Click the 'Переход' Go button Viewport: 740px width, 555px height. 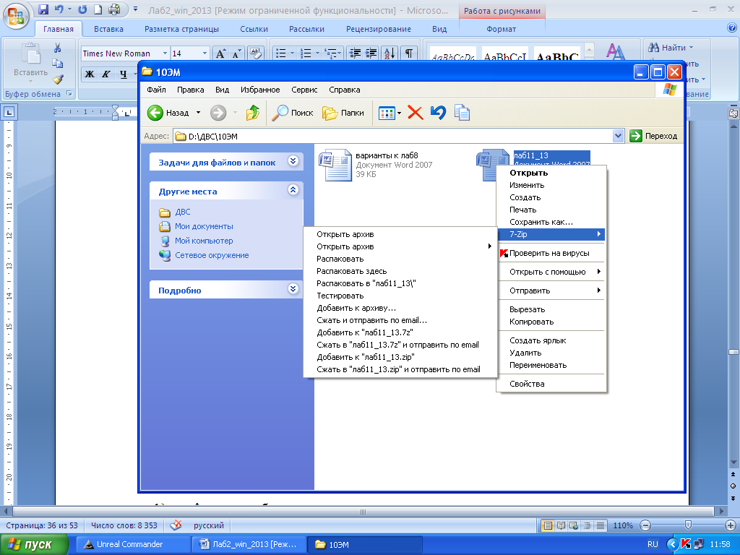tap(654, 136)
